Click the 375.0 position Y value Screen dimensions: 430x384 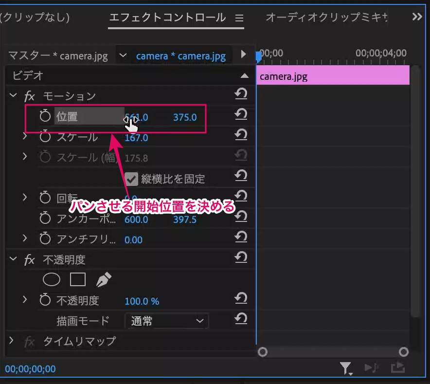tap(185, 117)
